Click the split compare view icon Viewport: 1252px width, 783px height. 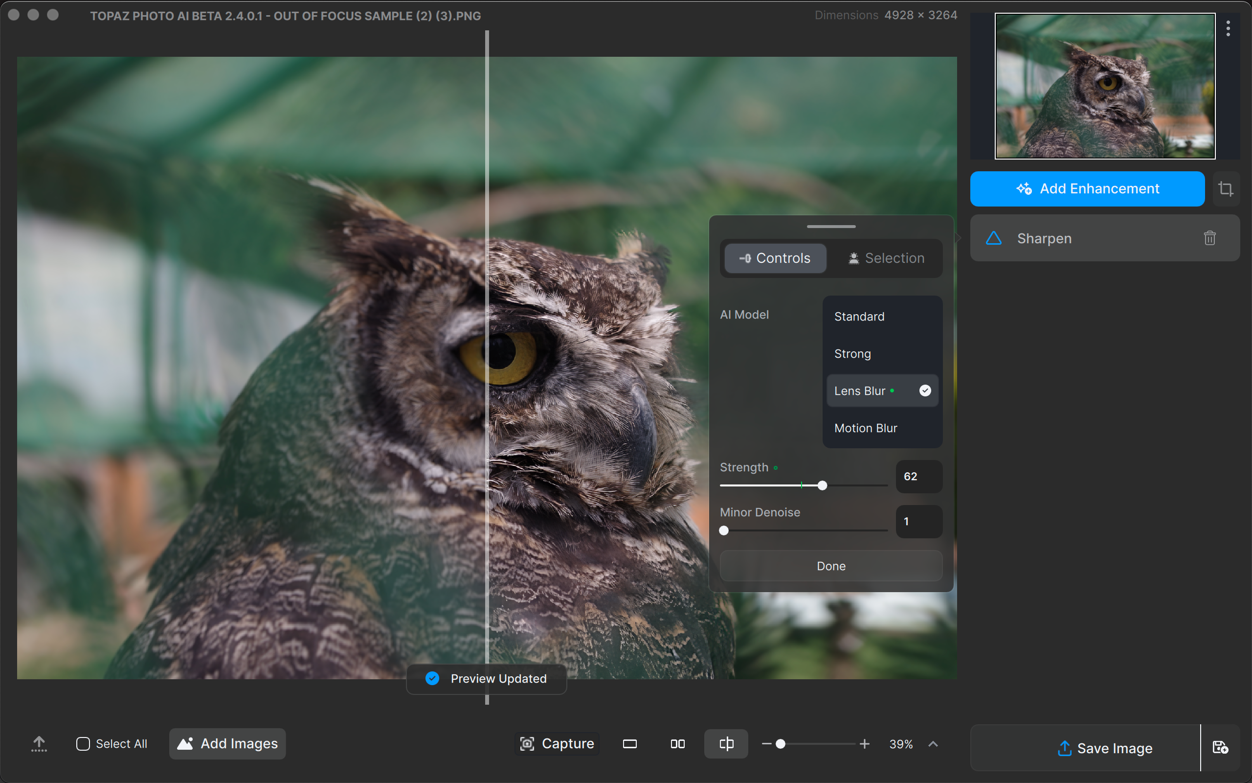pyautogui.click(x=727, y=743)
